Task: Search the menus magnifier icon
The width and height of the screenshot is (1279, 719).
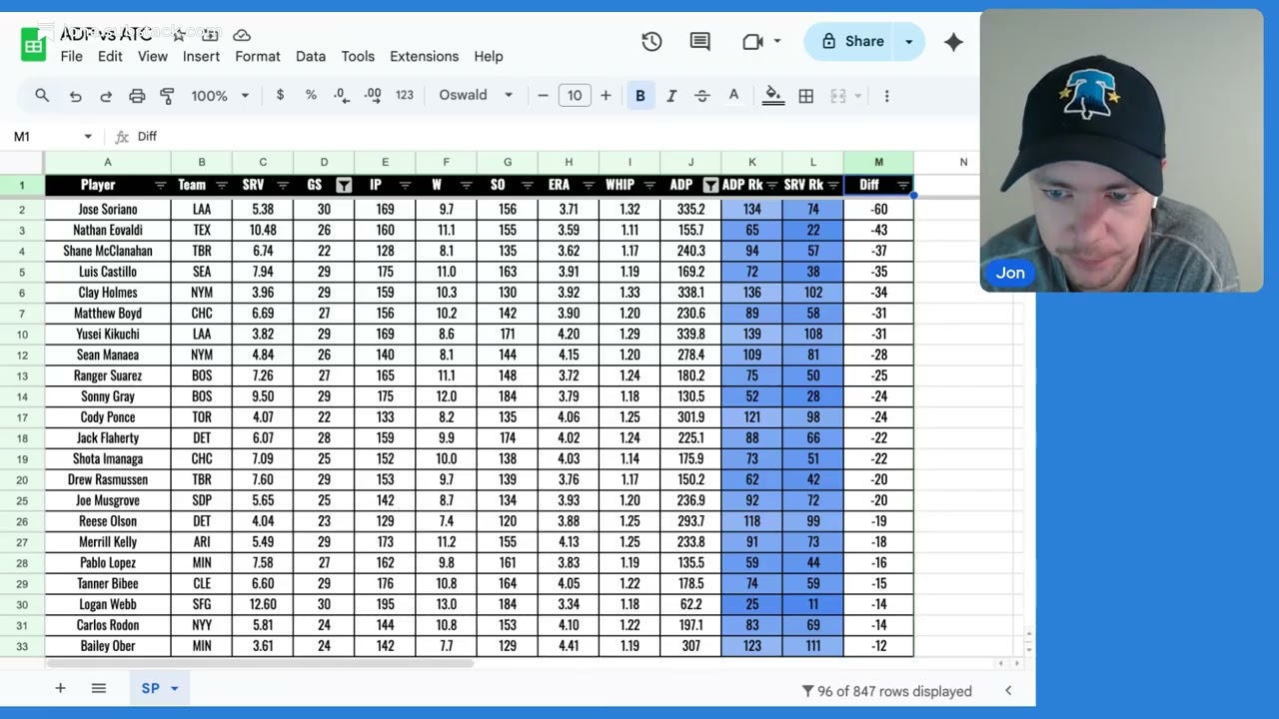Action: (x=42, y=96)
